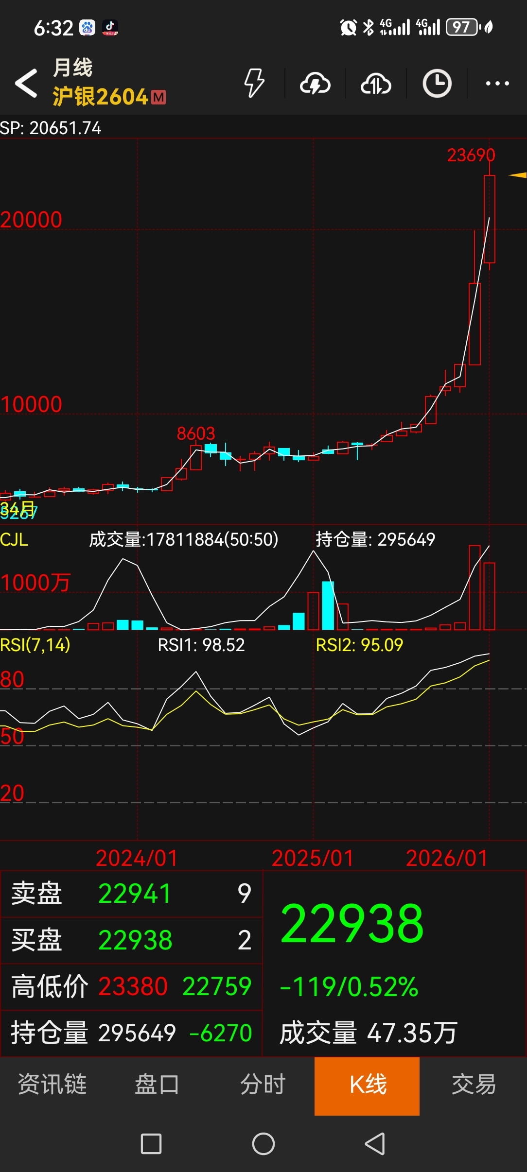527x1172 pixels.
Task: Tap the battery 97 status icon
Action: [x=464, y=27]
